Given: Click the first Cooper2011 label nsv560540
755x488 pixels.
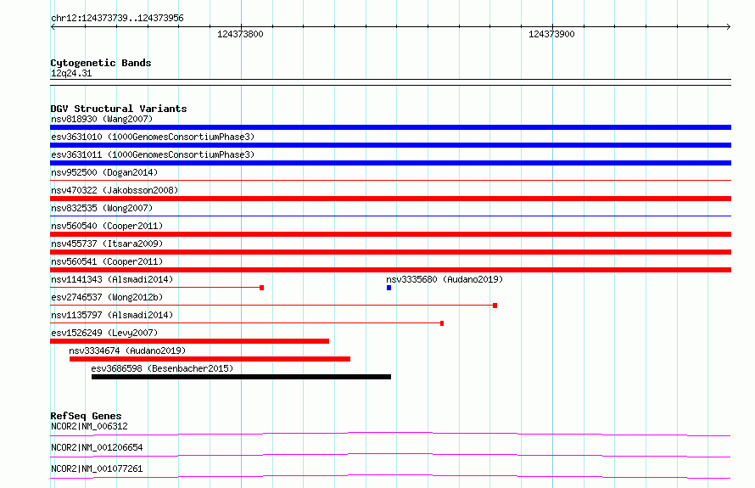Looking at the screenshot, I should [107, 226].
